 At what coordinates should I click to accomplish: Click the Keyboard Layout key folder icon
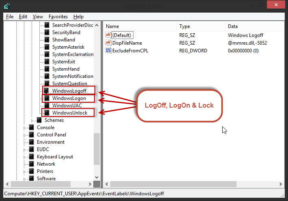[x=32, y=157]
